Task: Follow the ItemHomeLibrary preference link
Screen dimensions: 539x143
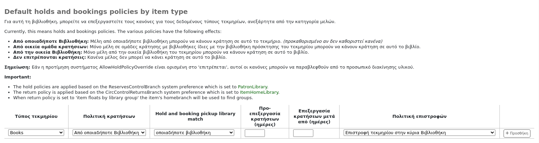Action: 259,92
